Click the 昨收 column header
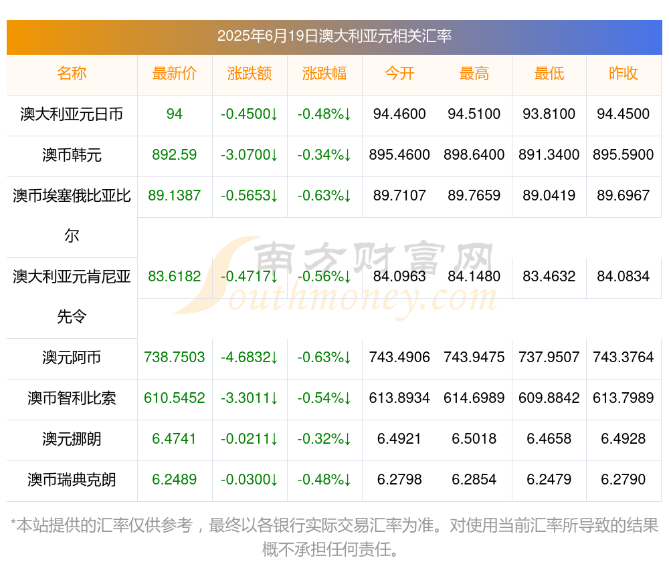Viewport: 669px width, 570px height. [x=624, y=74]
